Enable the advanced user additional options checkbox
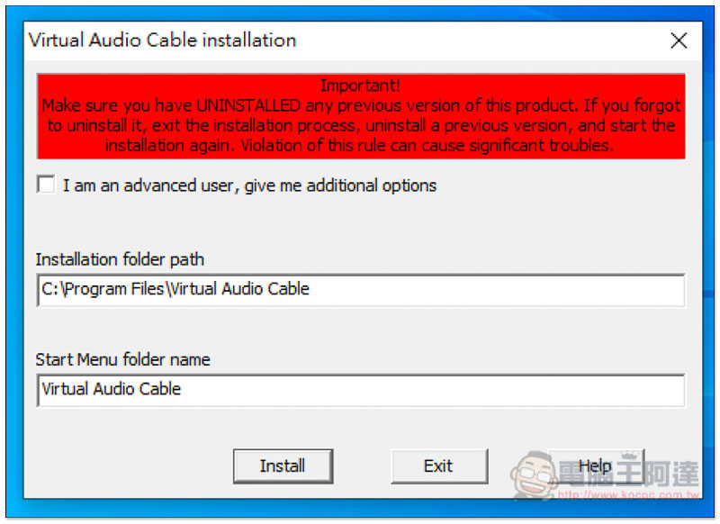 pyautogui.click(x=46, y=185)
